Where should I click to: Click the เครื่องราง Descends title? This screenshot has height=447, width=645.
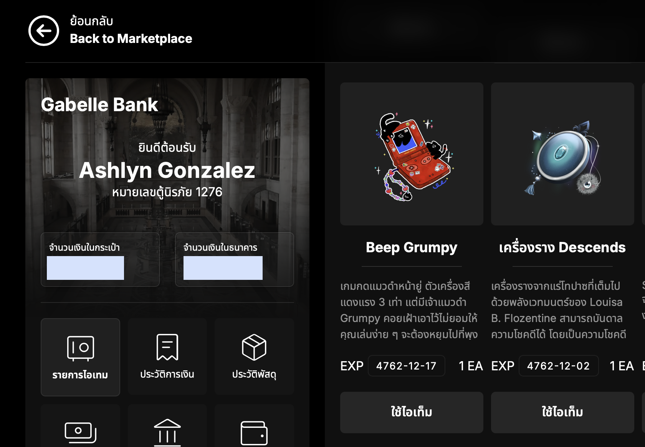click(562, 248)
